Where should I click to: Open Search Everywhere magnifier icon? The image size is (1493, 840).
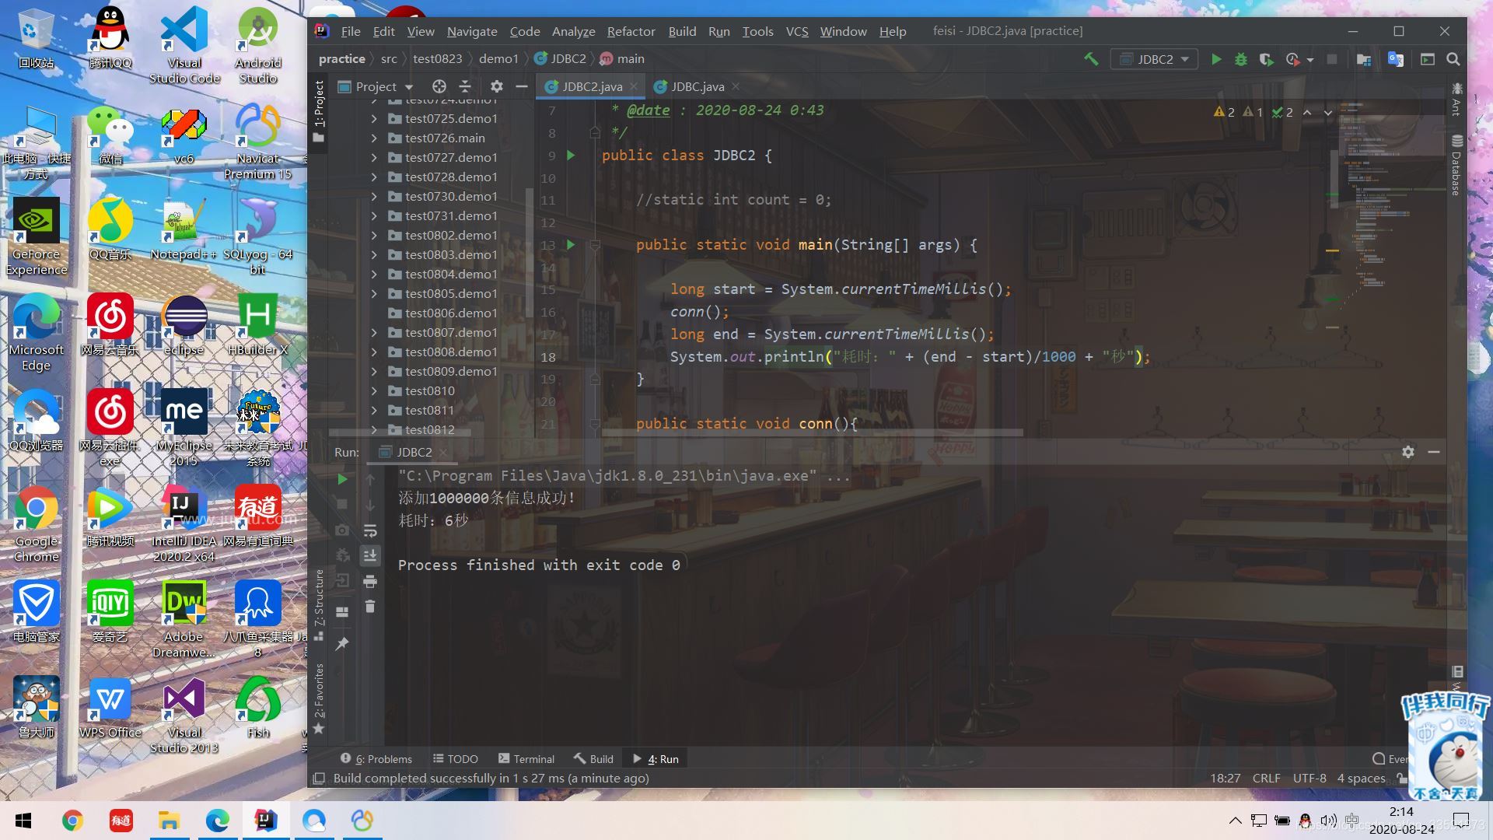(x=1453, y=59)
